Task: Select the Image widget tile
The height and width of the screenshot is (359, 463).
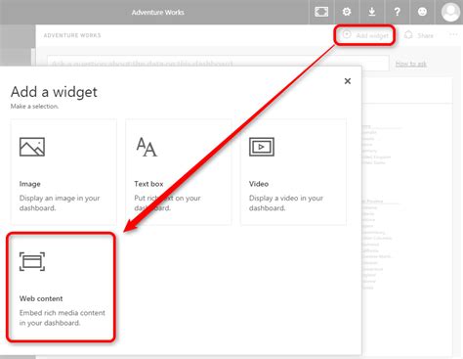Action: 63,172
